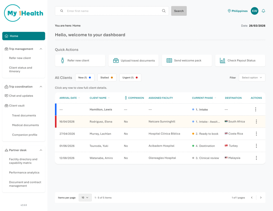Click the My 1Health logo

24,13
